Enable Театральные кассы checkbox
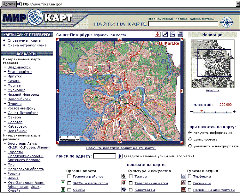240x193 pixels. [131, 183]
